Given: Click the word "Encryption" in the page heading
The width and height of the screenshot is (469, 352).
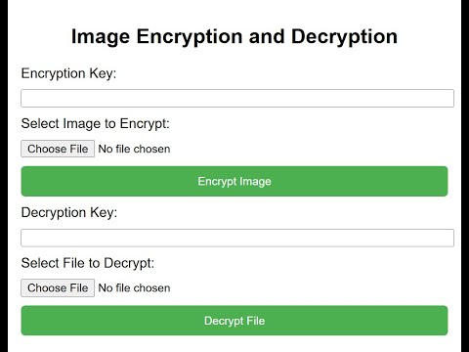Looking at the screenshot, I should point(190,37).
